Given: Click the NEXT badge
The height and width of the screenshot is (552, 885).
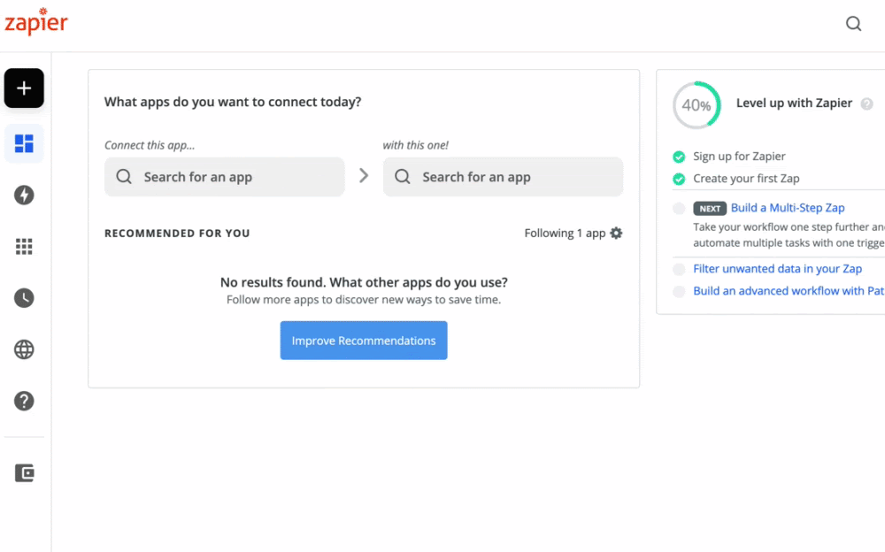Looking at the screenshot, I should [x=710, y=208].
